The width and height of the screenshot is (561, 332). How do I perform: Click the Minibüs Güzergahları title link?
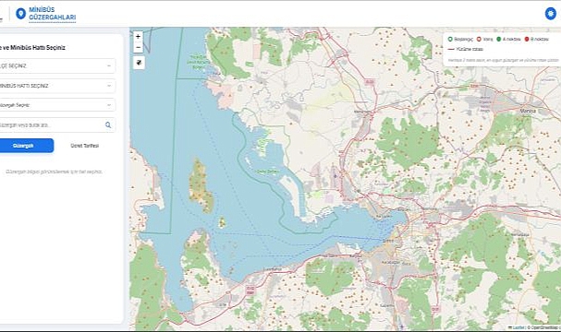[53, 14]
